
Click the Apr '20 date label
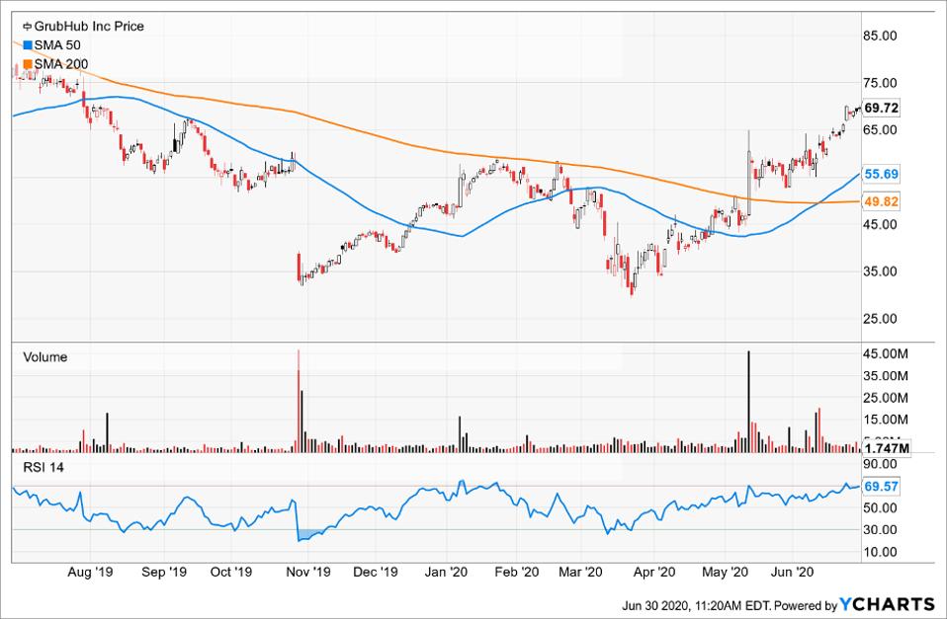point(654,573)
